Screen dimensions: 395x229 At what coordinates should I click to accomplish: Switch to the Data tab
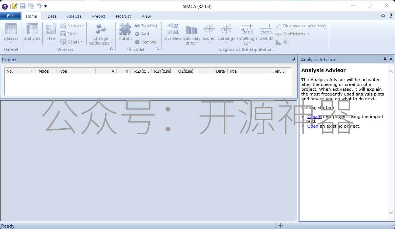pos(52,16)
